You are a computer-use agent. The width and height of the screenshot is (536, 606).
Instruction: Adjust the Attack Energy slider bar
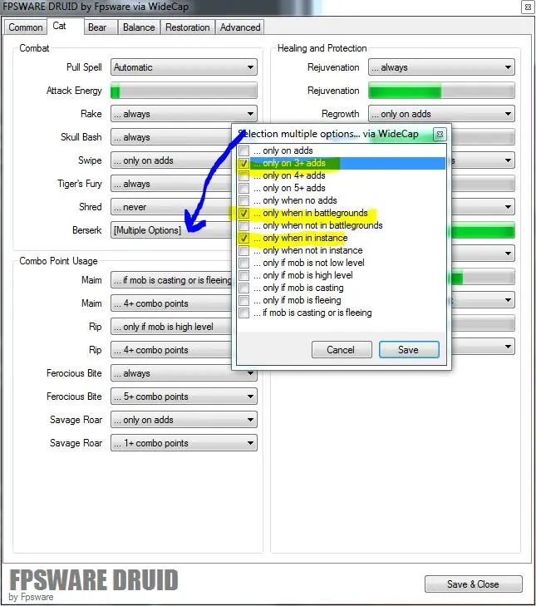click(184, 91)
